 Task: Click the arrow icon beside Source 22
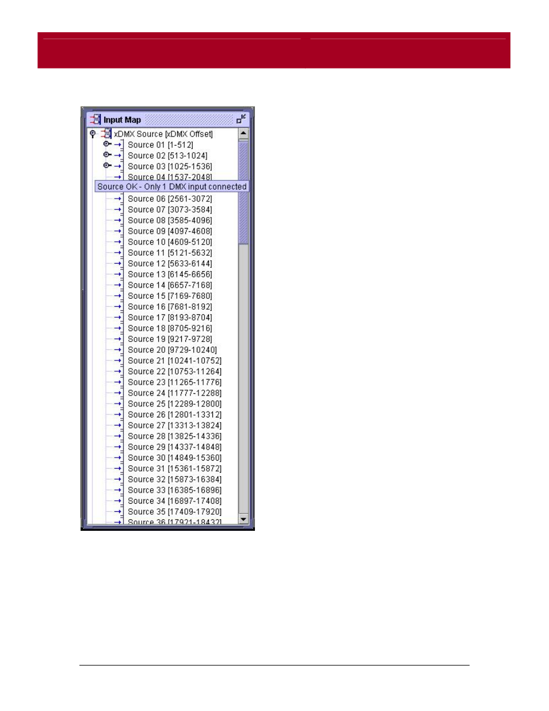(x=119, y=372)
